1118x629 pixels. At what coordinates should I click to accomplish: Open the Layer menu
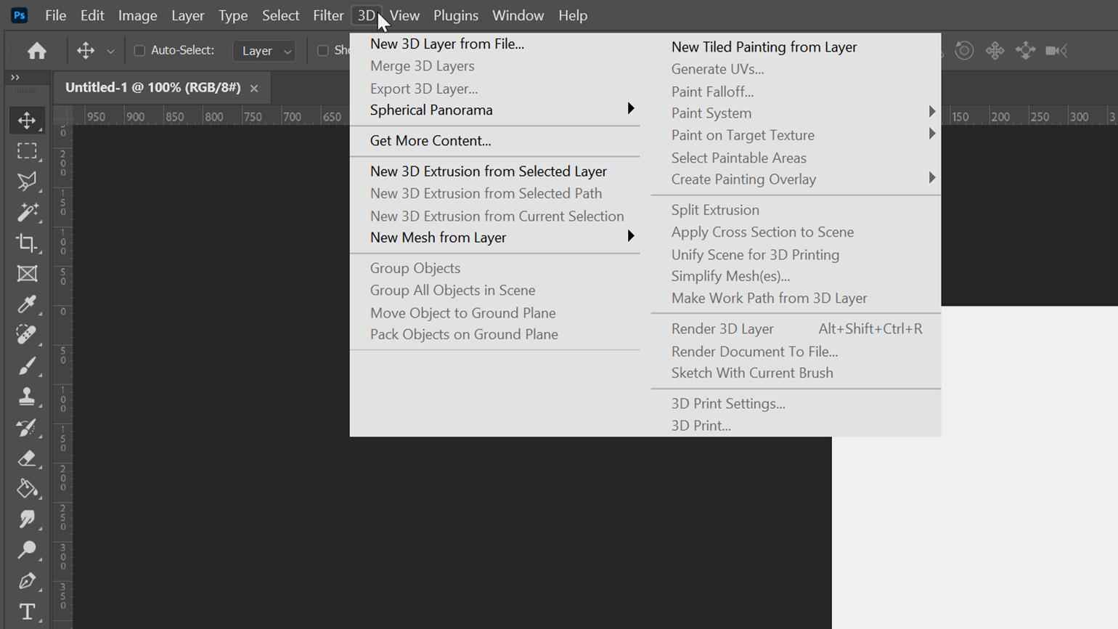[187, 15]
